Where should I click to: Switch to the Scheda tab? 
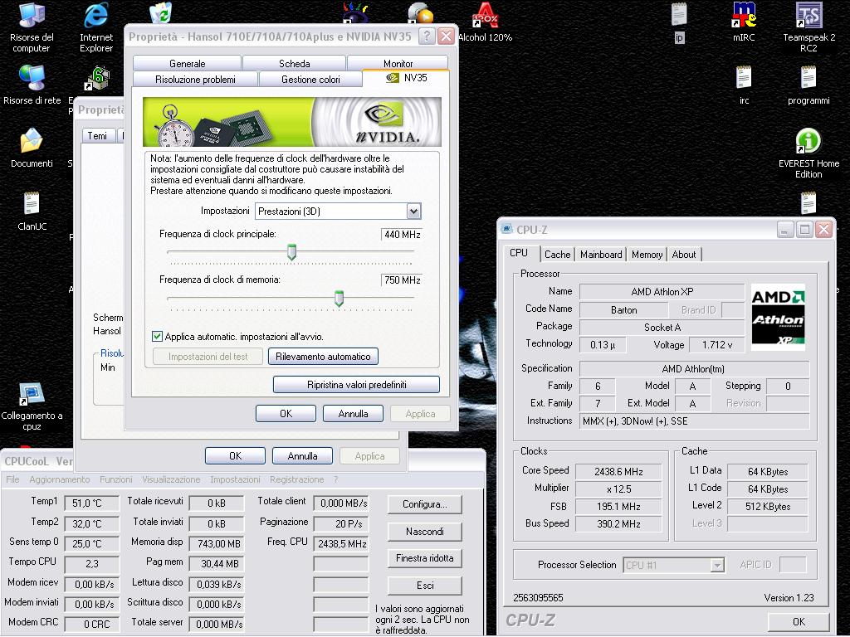click(295, 63)
